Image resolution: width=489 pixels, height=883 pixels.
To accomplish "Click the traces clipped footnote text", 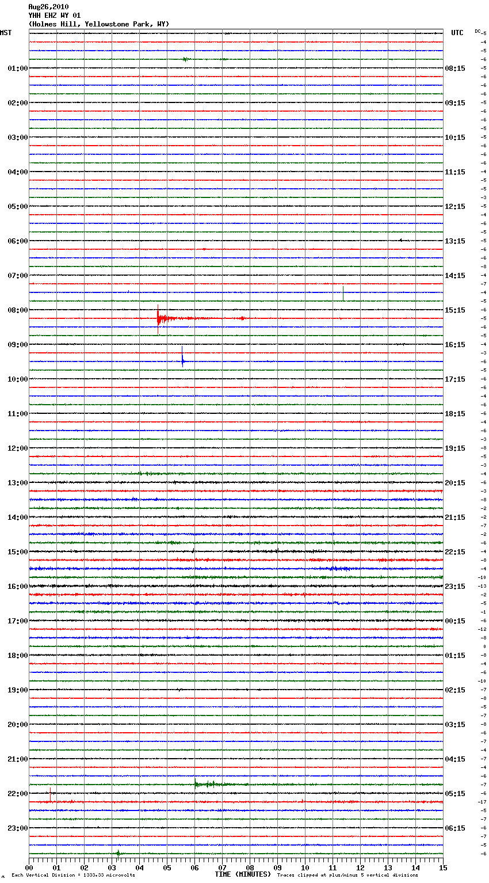I will 347,875.
